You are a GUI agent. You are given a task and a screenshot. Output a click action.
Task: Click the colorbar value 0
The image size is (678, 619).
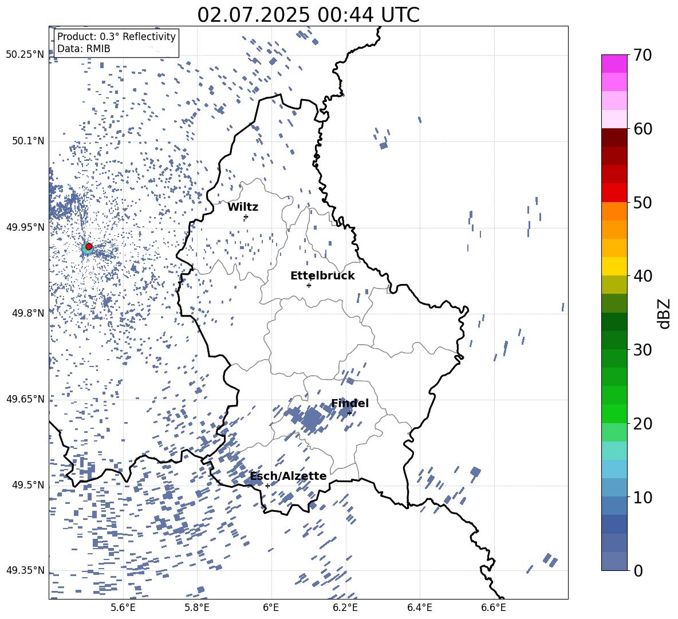[638, 570]
